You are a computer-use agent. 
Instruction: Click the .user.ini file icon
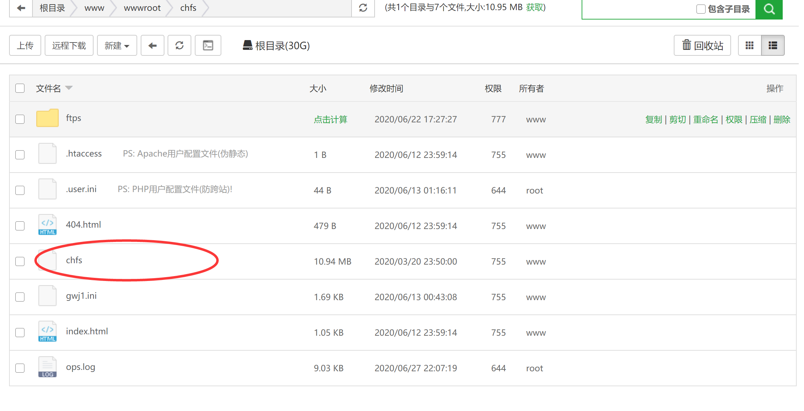[x=47, y=189]
